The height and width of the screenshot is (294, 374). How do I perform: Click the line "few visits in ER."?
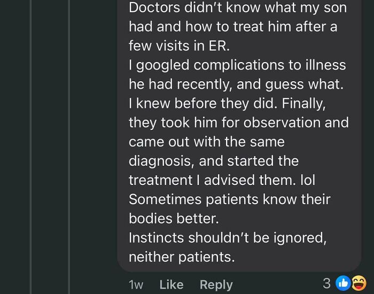point(179,46)
